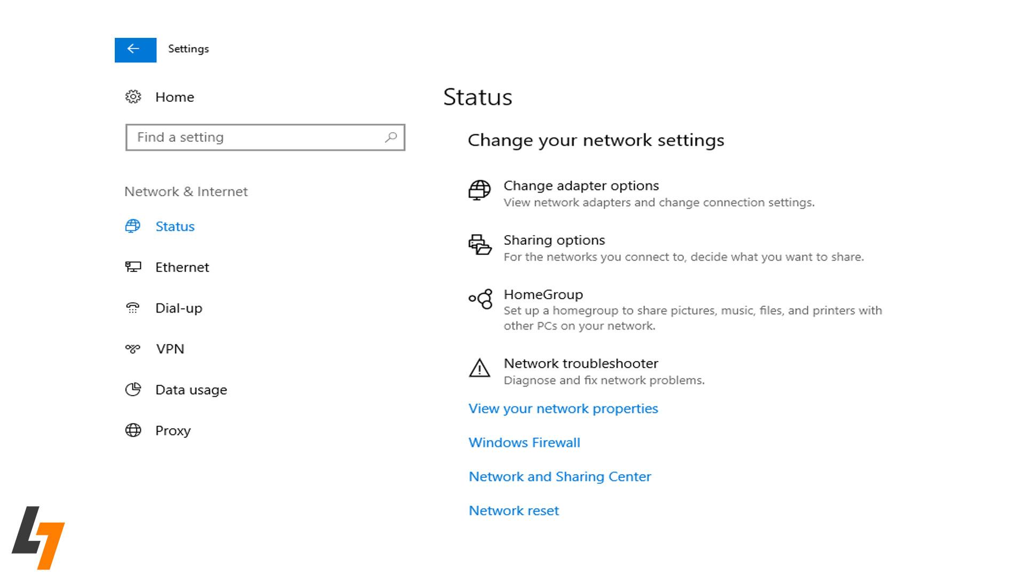This screenshot has width=1025, height=576.
Task: Click the search magnifier in Find a setting
Action: [x=390, y=137]
